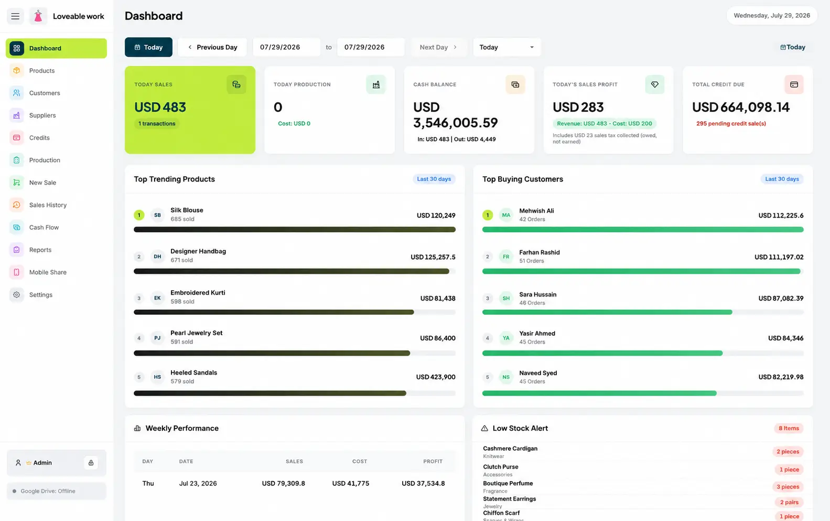Click the Today link at far right

point(793,47)
